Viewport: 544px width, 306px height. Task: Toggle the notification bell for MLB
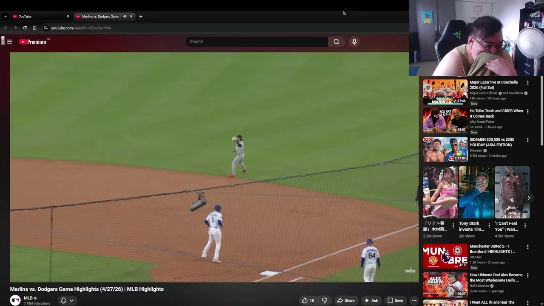pos(63,300)
